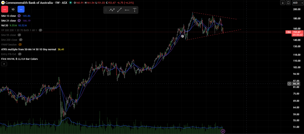The width and height of the screenshot is (304, 134).
Task: Select First HH/HL & LL/LH Bar Colors label
Action: pyautogui.click(x=20, y=59)
